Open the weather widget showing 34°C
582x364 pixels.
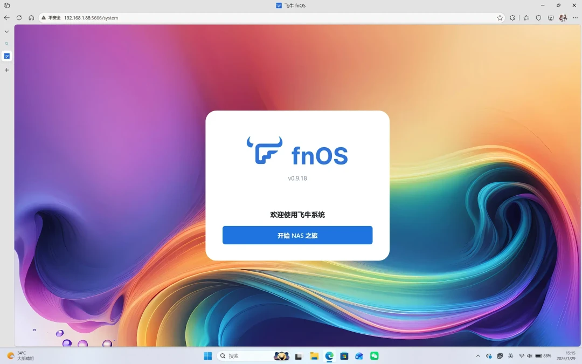(x=21, y=356)
